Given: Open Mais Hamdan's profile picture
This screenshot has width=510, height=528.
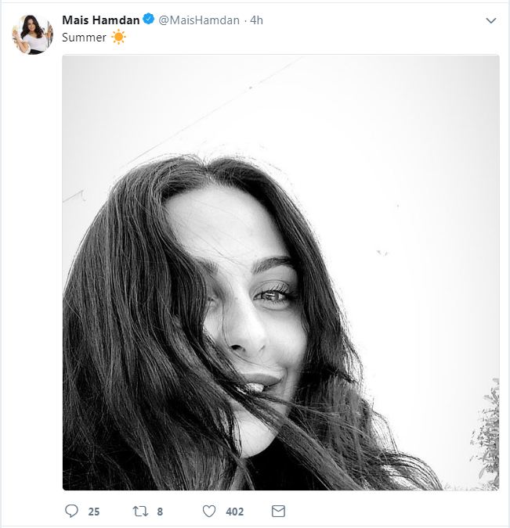Looking at the screenshot, I should click(33, 34).
